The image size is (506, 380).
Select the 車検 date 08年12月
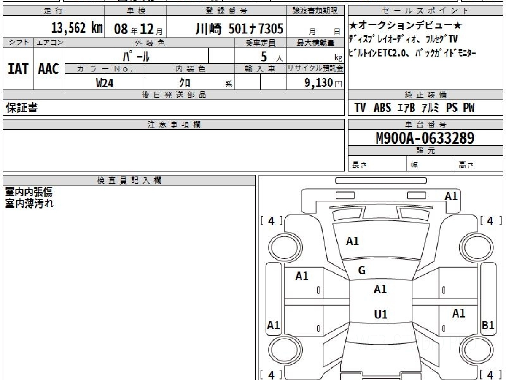pyautogui.click(x=138, y=29)
